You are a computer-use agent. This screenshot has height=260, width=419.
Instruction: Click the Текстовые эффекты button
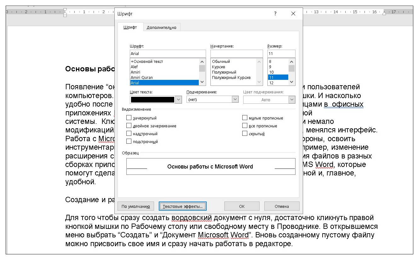pos(183,206)
